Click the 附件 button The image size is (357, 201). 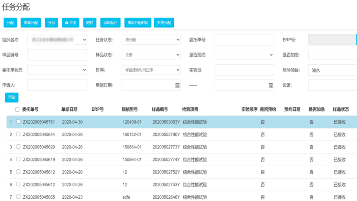[x=90, y=22]
